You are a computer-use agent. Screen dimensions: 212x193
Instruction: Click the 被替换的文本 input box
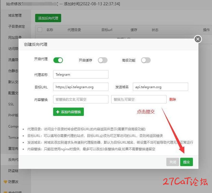pos(81,99)
